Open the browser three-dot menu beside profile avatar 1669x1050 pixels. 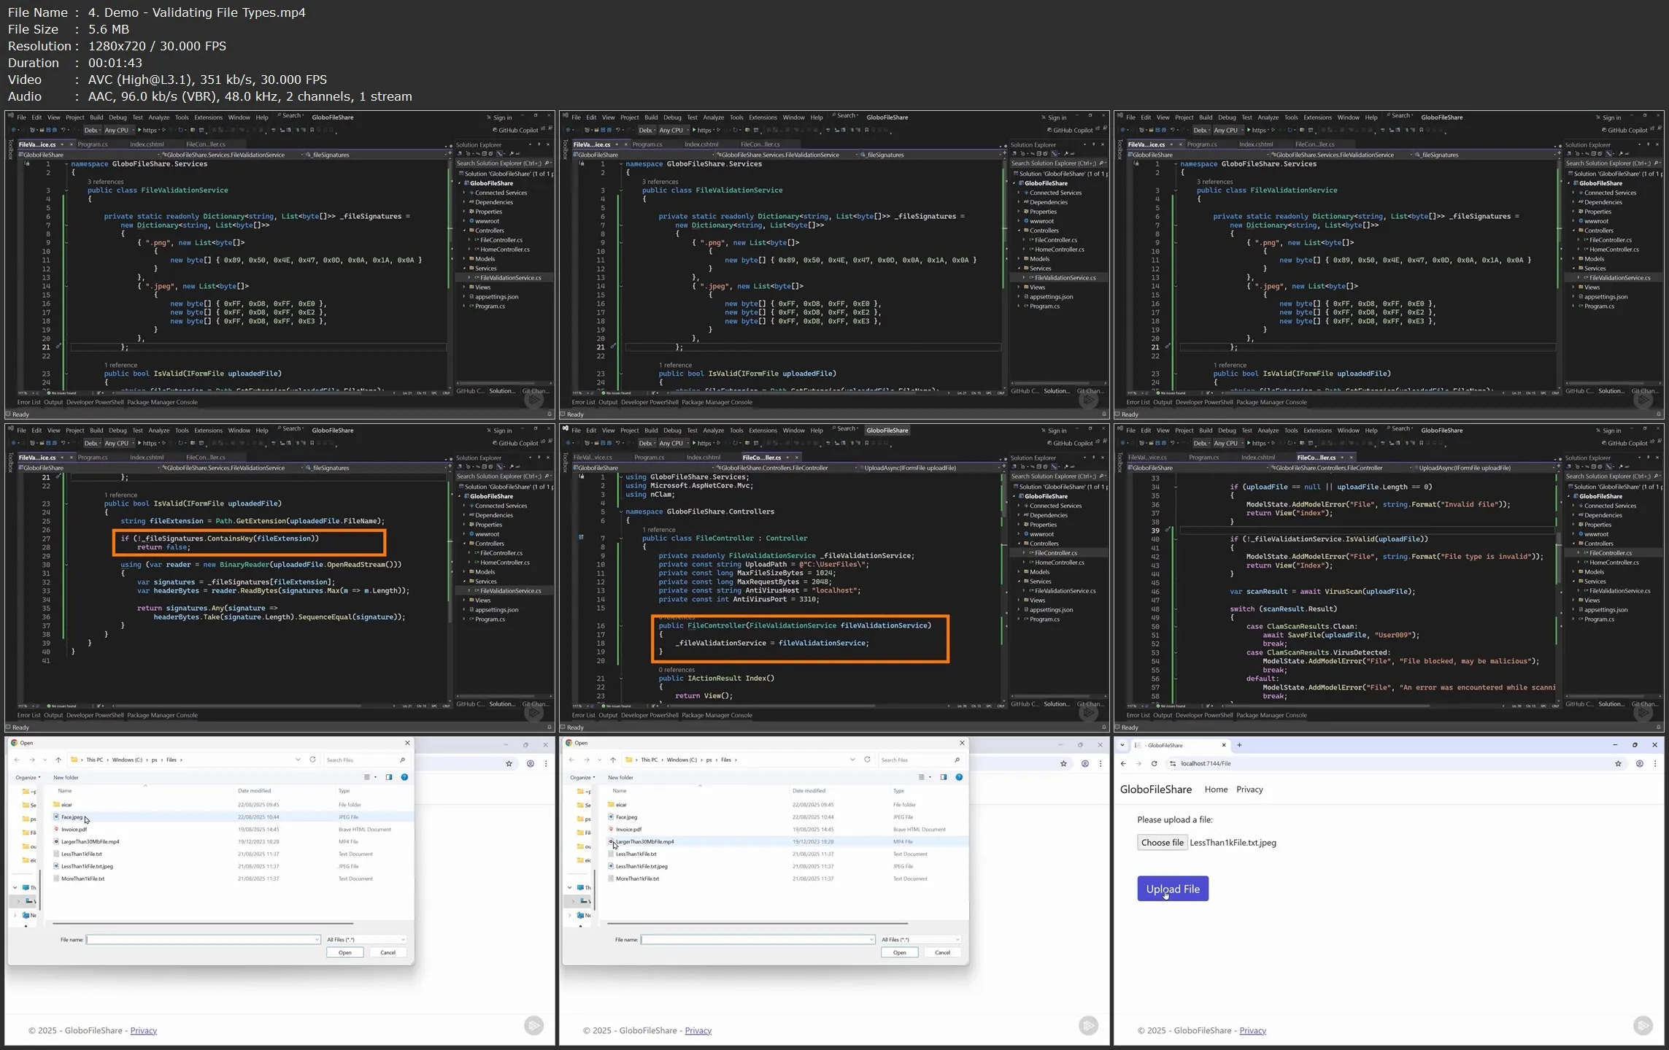pos(1655,764)
